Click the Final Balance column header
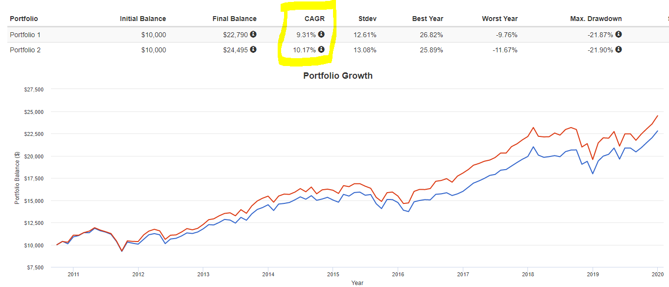The height and width of the screenshot is (287, 669). click(x=234, y=19)
